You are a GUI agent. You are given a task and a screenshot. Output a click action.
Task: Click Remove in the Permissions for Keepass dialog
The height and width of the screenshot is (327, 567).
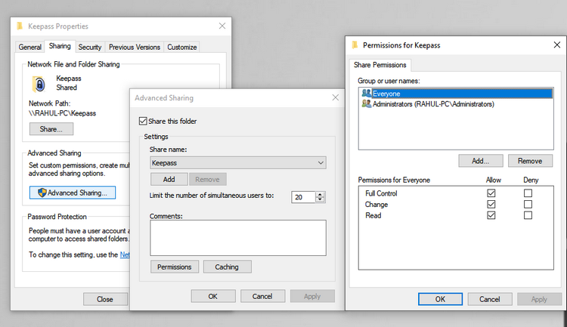pos(530,161)
